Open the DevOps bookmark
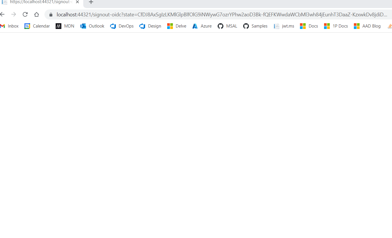The image size is (392, 238). pos(122,26)
